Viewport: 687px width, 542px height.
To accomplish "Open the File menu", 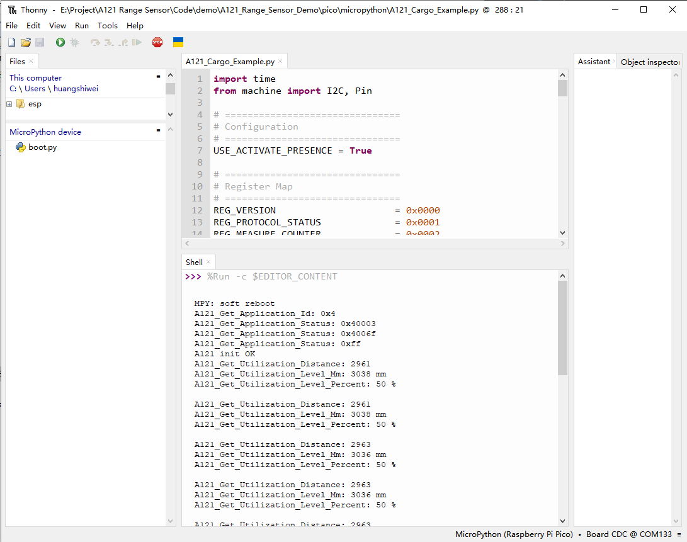I will (x=12, y=25).
